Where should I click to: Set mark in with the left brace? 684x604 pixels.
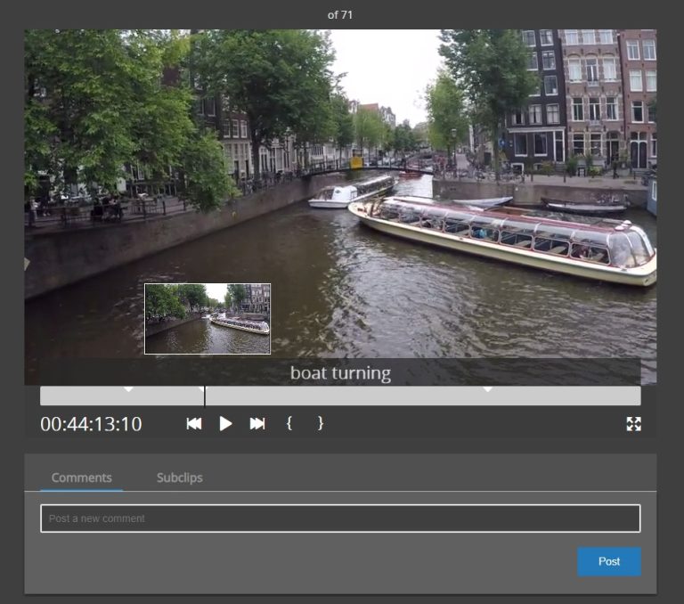tap(289, 423)
